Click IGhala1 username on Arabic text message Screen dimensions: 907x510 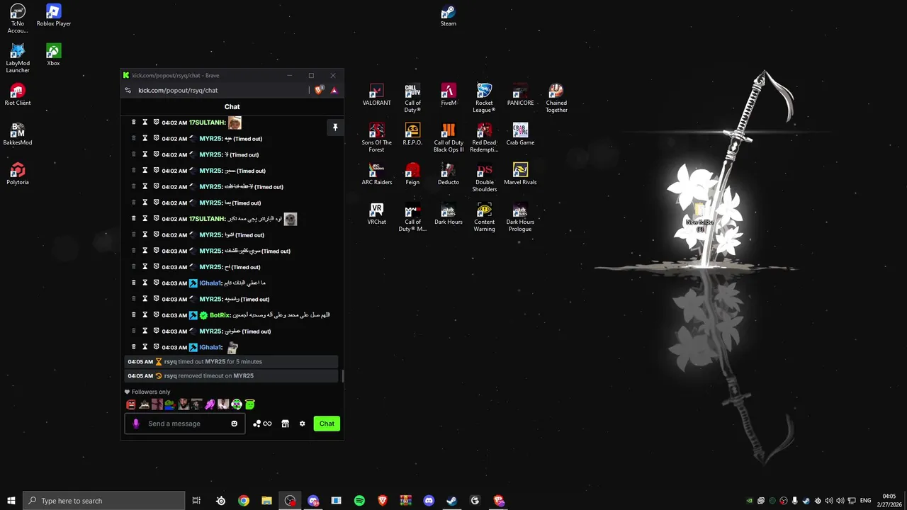pos(210,283)
